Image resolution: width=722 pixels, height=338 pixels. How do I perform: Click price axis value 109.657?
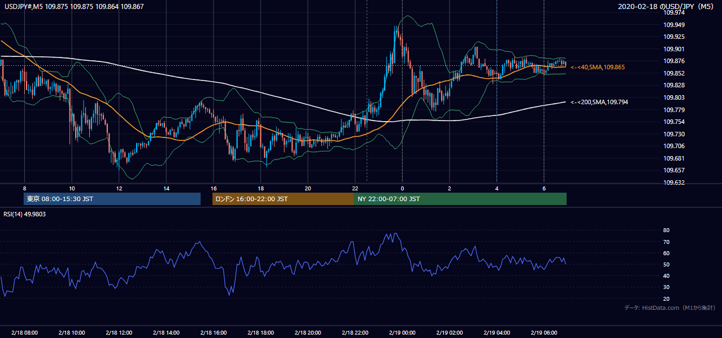pyautogui.click(x=673, y=170)
